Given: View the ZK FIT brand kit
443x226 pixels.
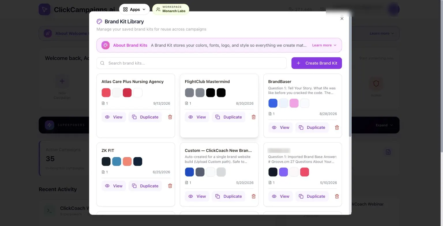Looking at the screenshot, I should coord(114,186).
